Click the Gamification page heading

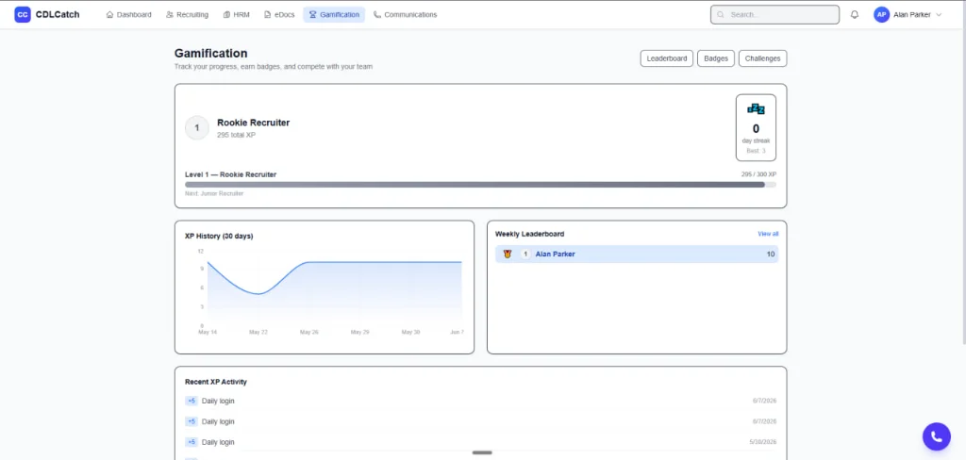(210, 54)
